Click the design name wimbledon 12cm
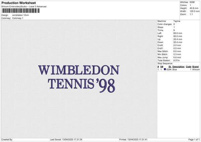 (x=20, y=15)
